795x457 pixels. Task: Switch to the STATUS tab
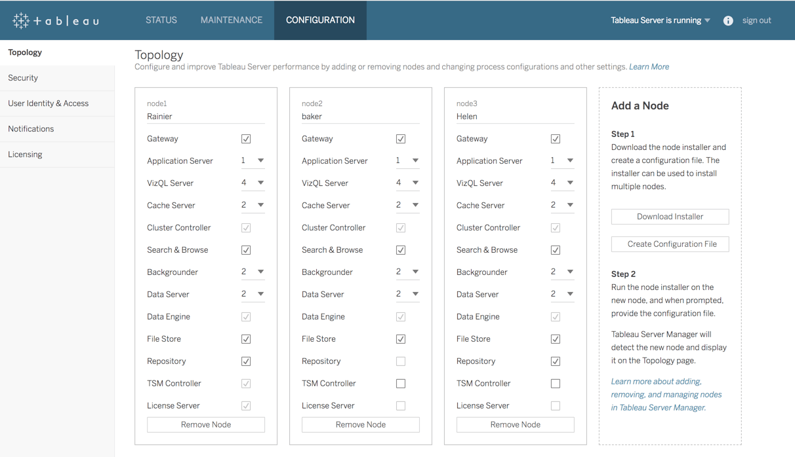161,20
